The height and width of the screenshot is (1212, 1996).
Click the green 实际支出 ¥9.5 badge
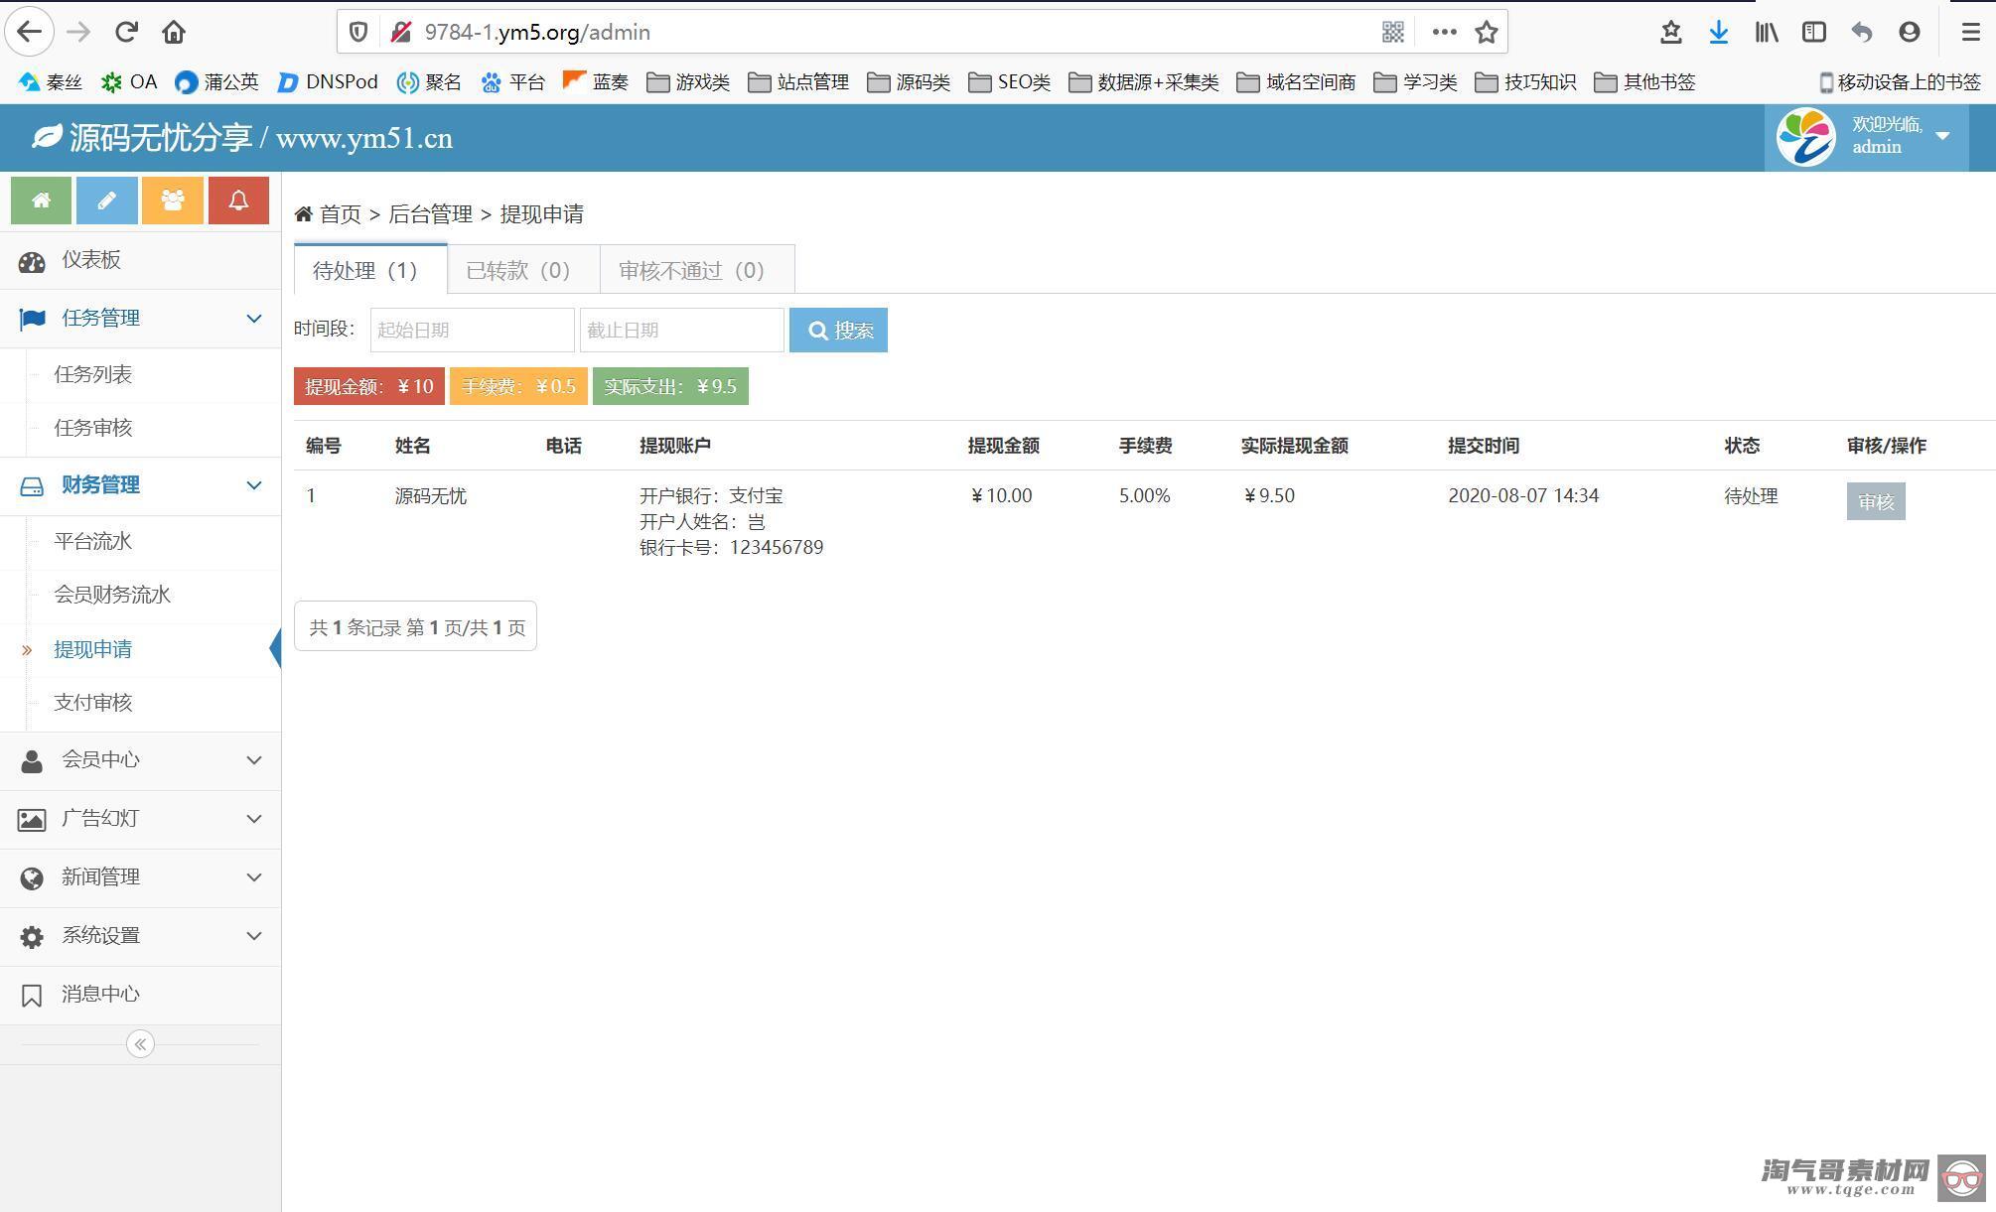[x=670, y=386]
